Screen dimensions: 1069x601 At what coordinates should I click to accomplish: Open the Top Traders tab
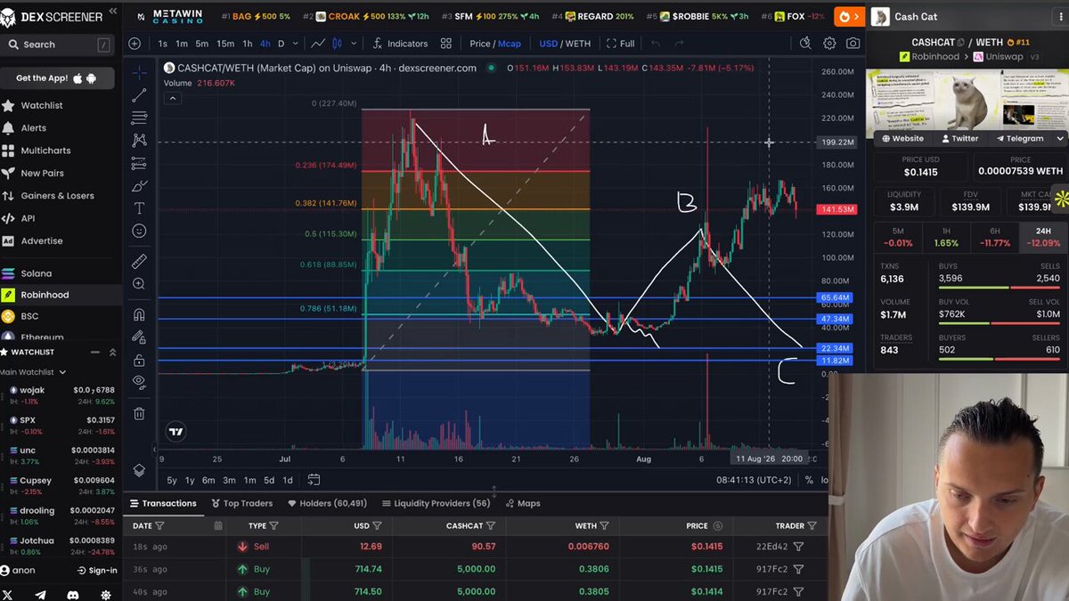(x=241, y=503)
